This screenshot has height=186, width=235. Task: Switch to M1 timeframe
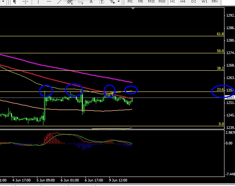pyautogui.click(x=130, y=2)
